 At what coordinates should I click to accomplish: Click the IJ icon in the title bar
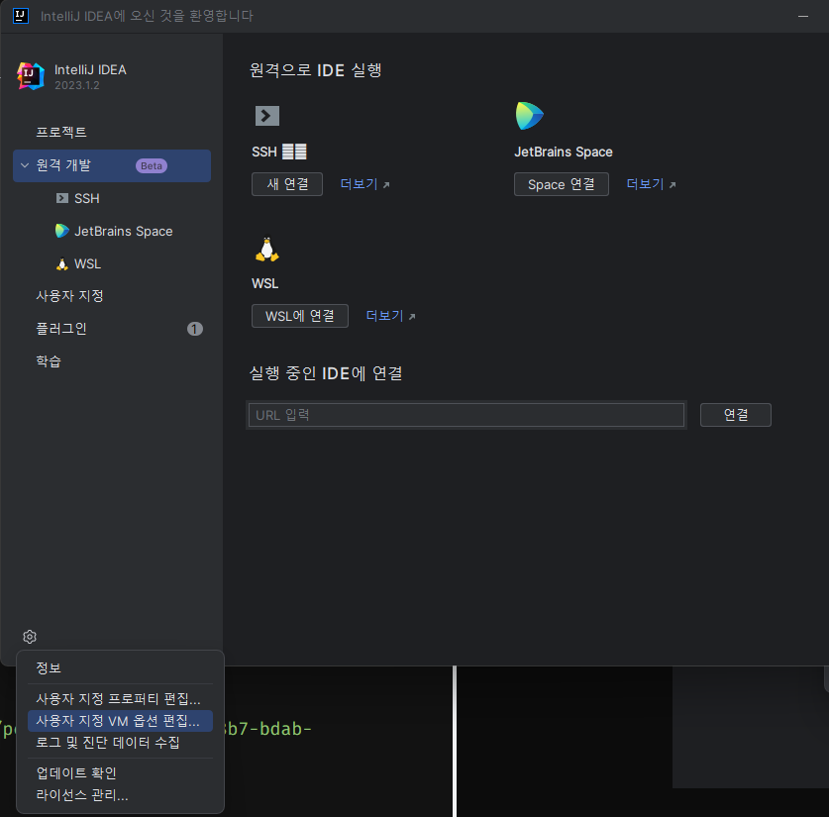[21, 16]
